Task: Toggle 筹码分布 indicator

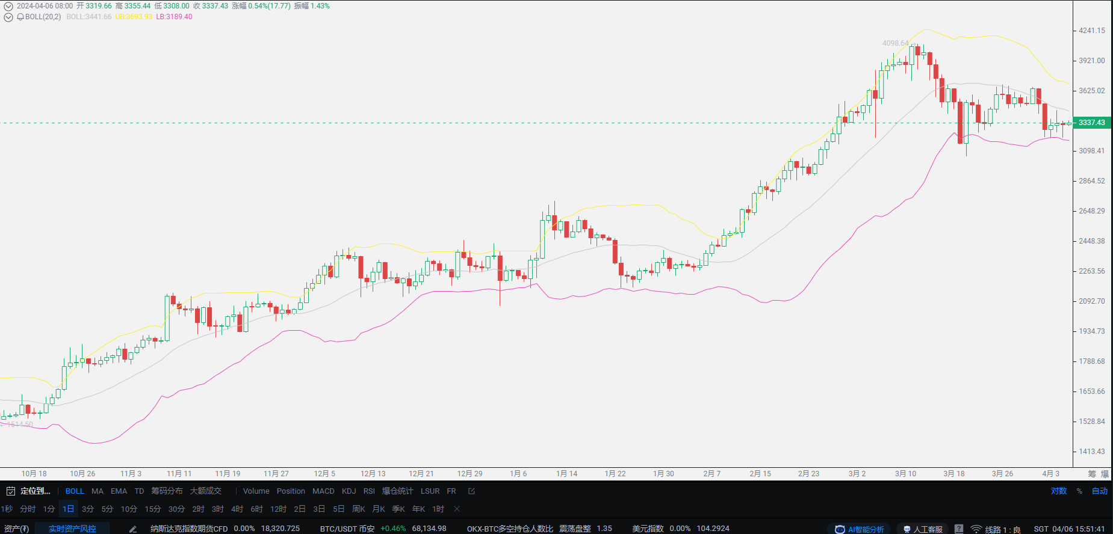Action: [167, 491]
